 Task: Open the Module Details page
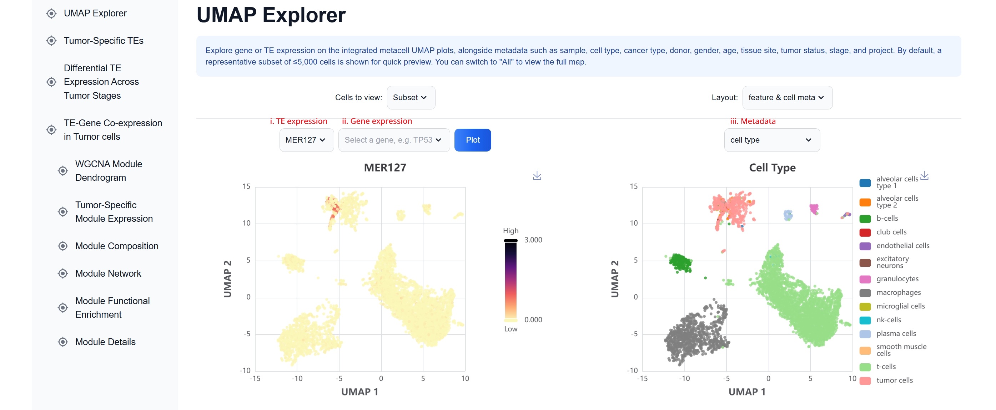[x=105, y=342]
